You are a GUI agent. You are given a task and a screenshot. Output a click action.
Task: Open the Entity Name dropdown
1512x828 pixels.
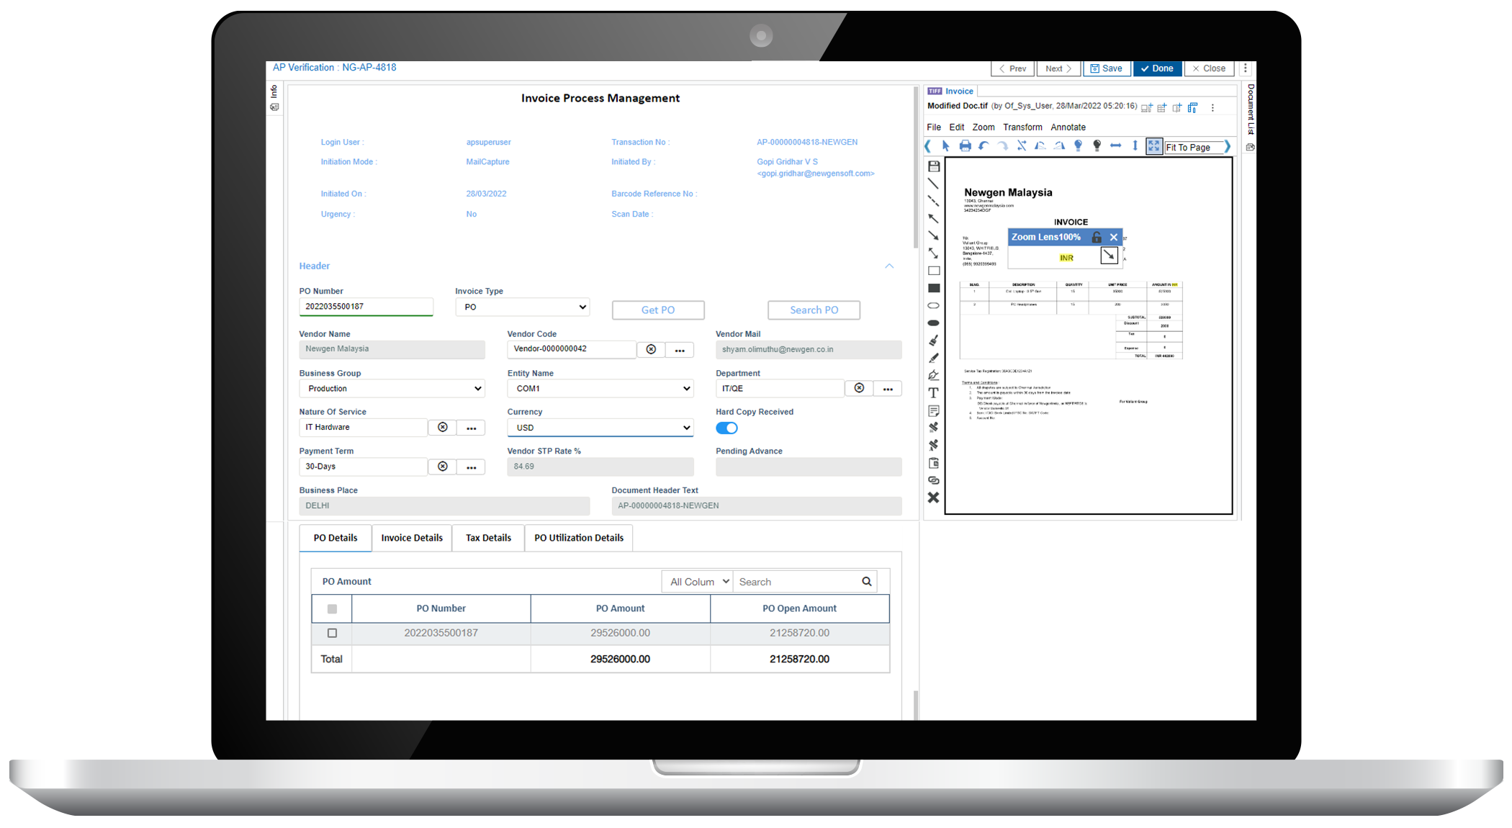point(600,388)
